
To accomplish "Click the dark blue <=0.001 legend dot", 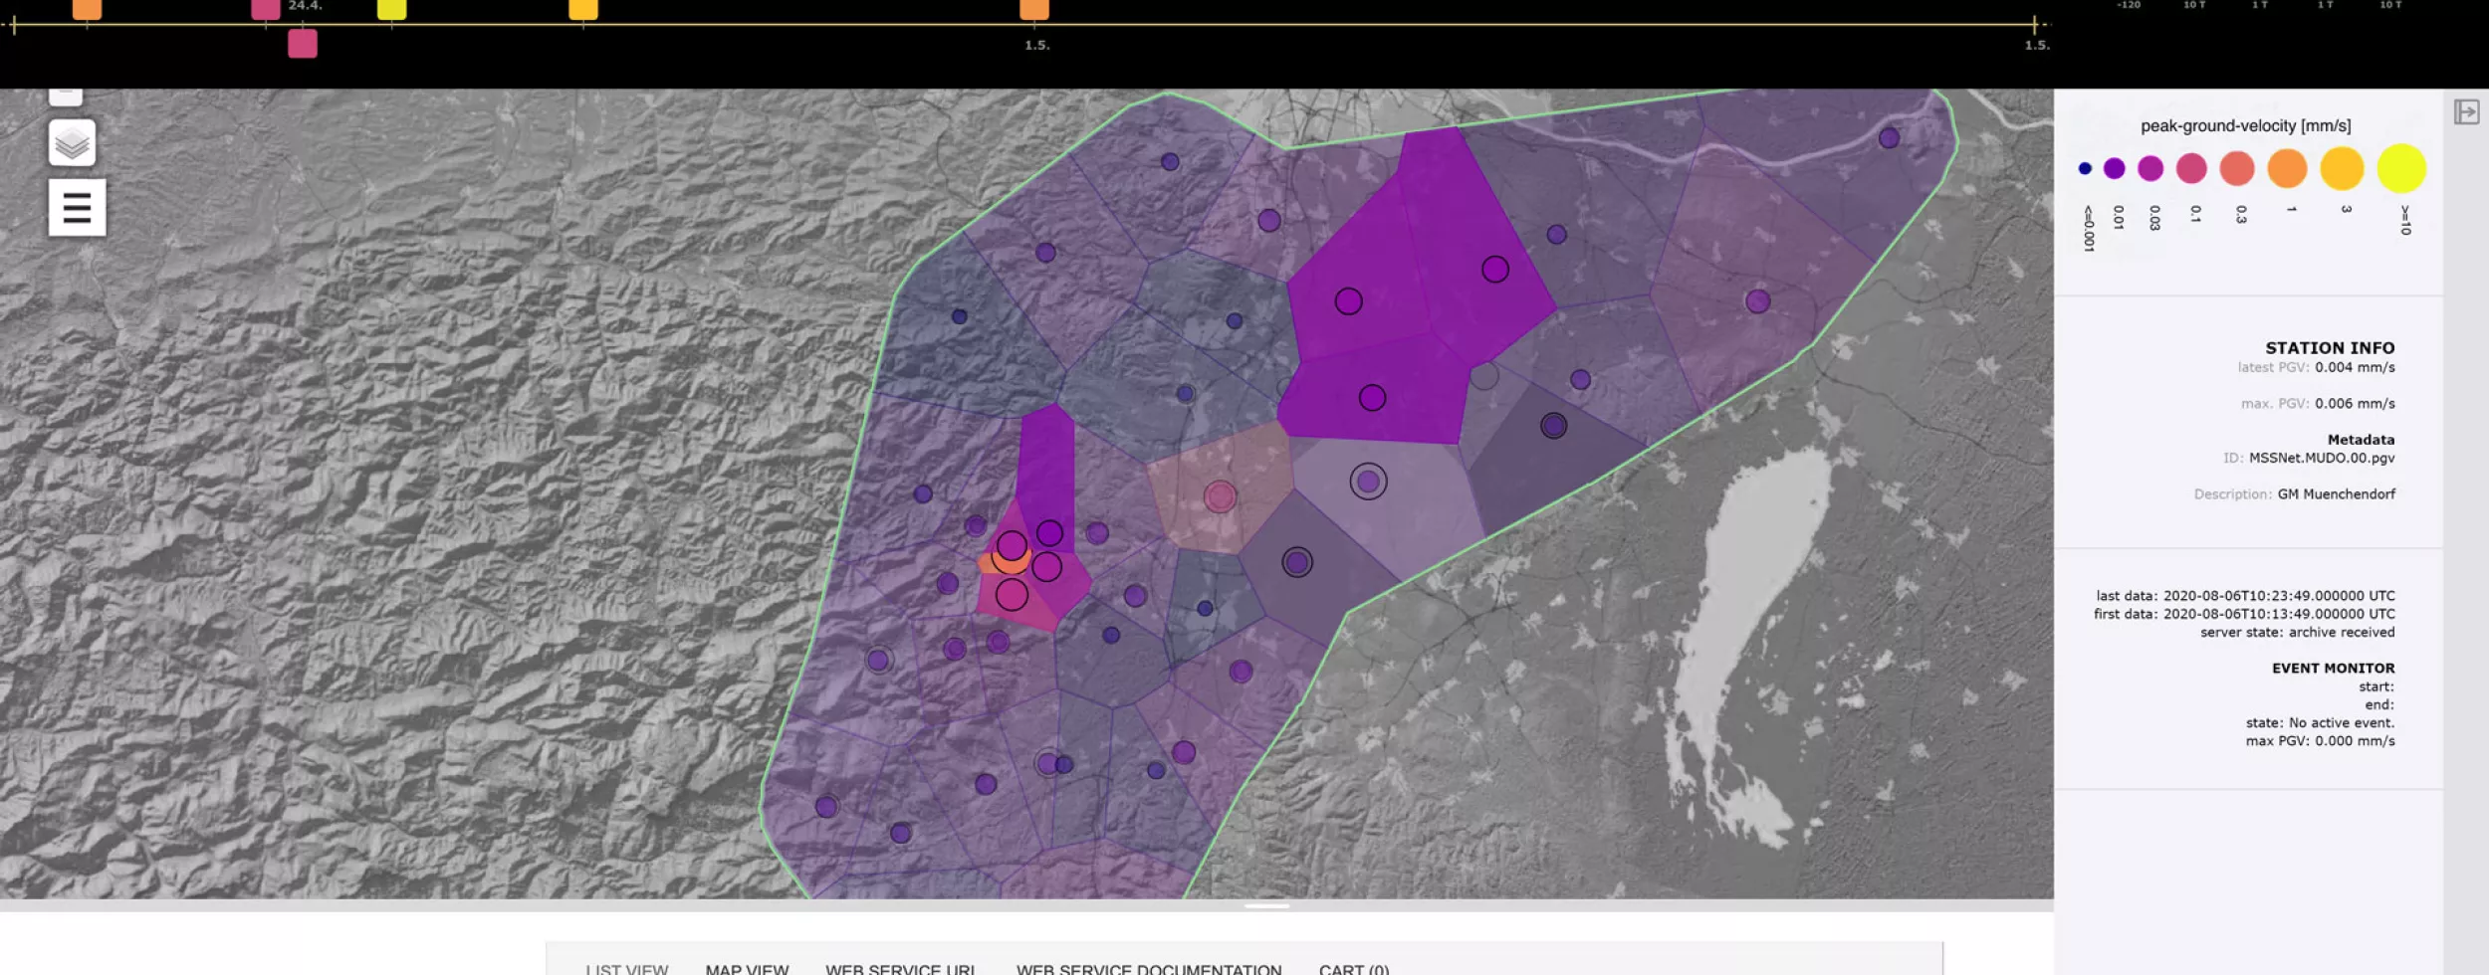I will point(2085,169).
